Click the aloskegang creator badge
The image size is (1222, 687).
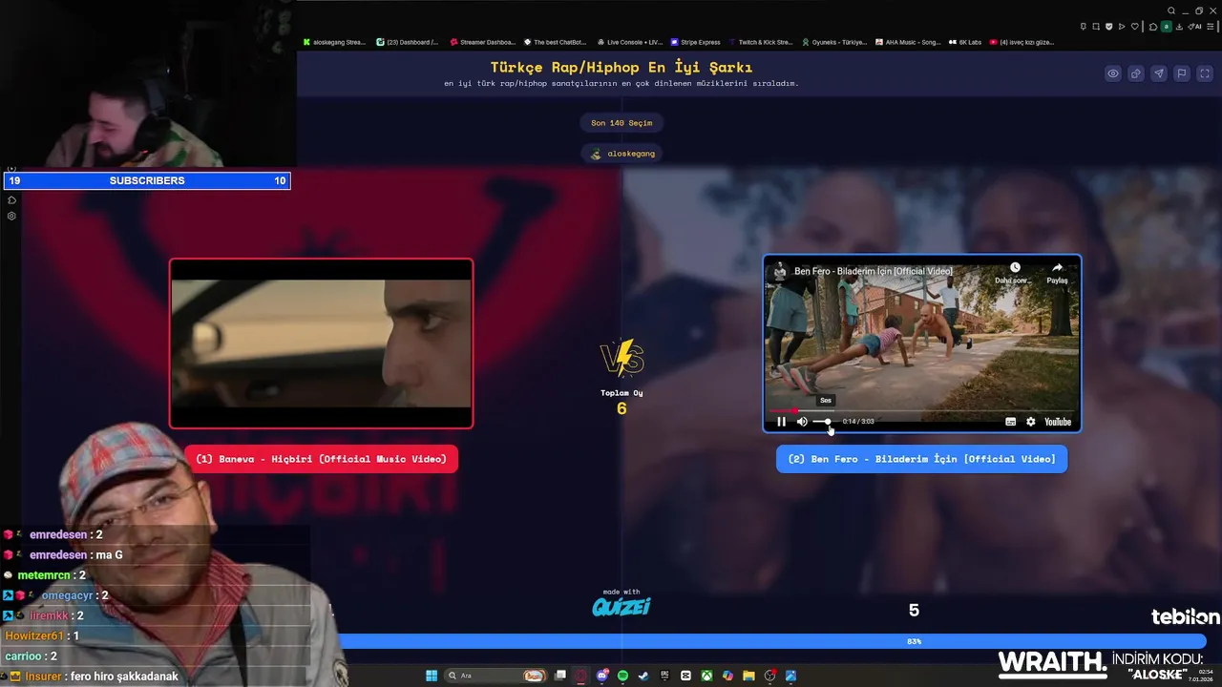point(622,154)
